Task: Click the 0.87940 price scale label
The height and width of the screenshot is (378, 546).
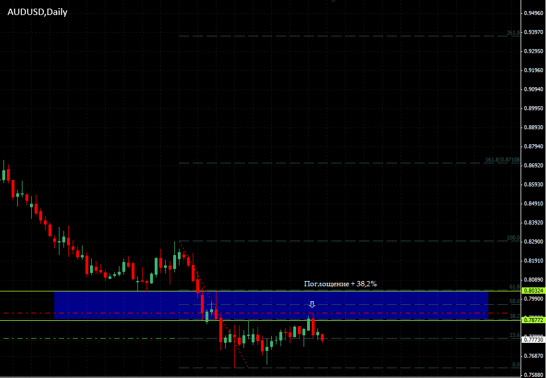Action: click(x=533, y=146)
